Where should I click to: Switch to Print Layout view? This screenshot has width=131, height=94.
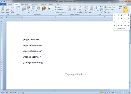(101, 93)
